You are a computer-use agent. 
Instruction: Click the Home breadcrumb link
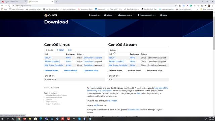pyautogui.click(x=46, y=88)
